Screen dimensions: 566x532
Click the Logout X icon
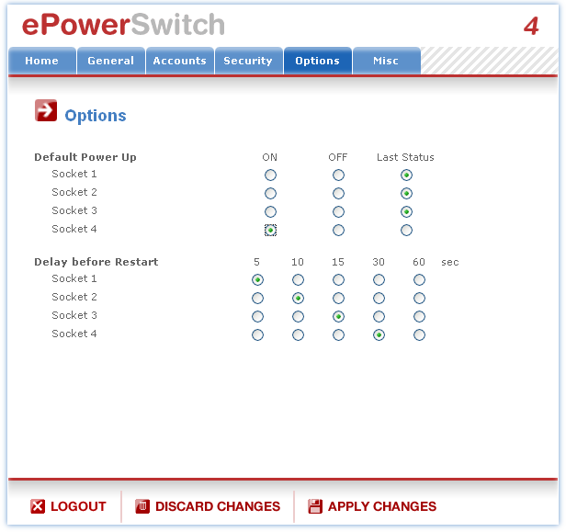point(38,506)
